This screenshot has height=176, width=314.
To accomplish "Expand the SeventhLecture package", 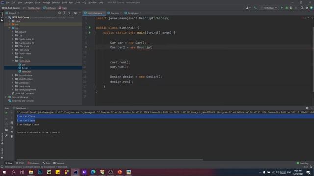I will click(x=13, y=79).
